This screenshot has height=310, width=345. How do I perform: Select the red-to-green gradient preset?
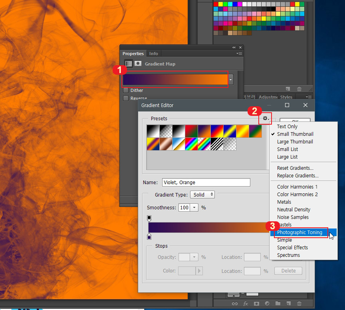coord(191,131)
